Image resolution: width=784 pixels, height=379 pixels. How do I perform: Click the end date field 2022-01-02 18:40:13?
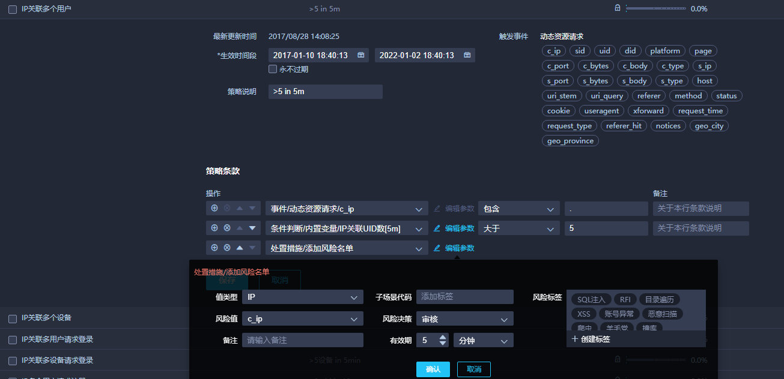[x=425, y=55]
